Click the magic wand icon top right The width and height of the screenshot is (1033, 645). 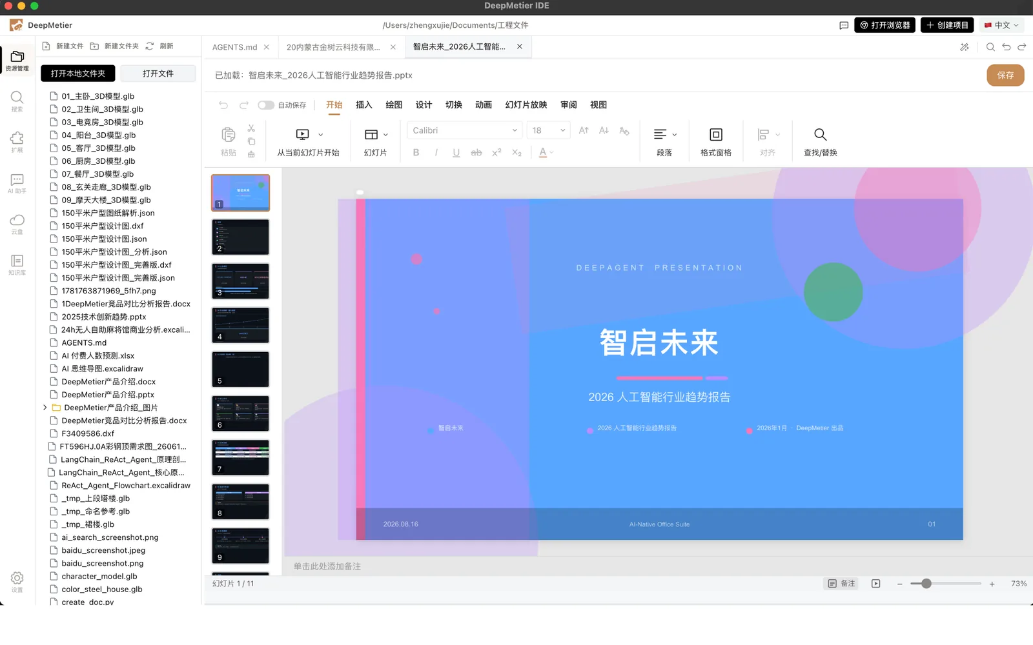(965, 47)
